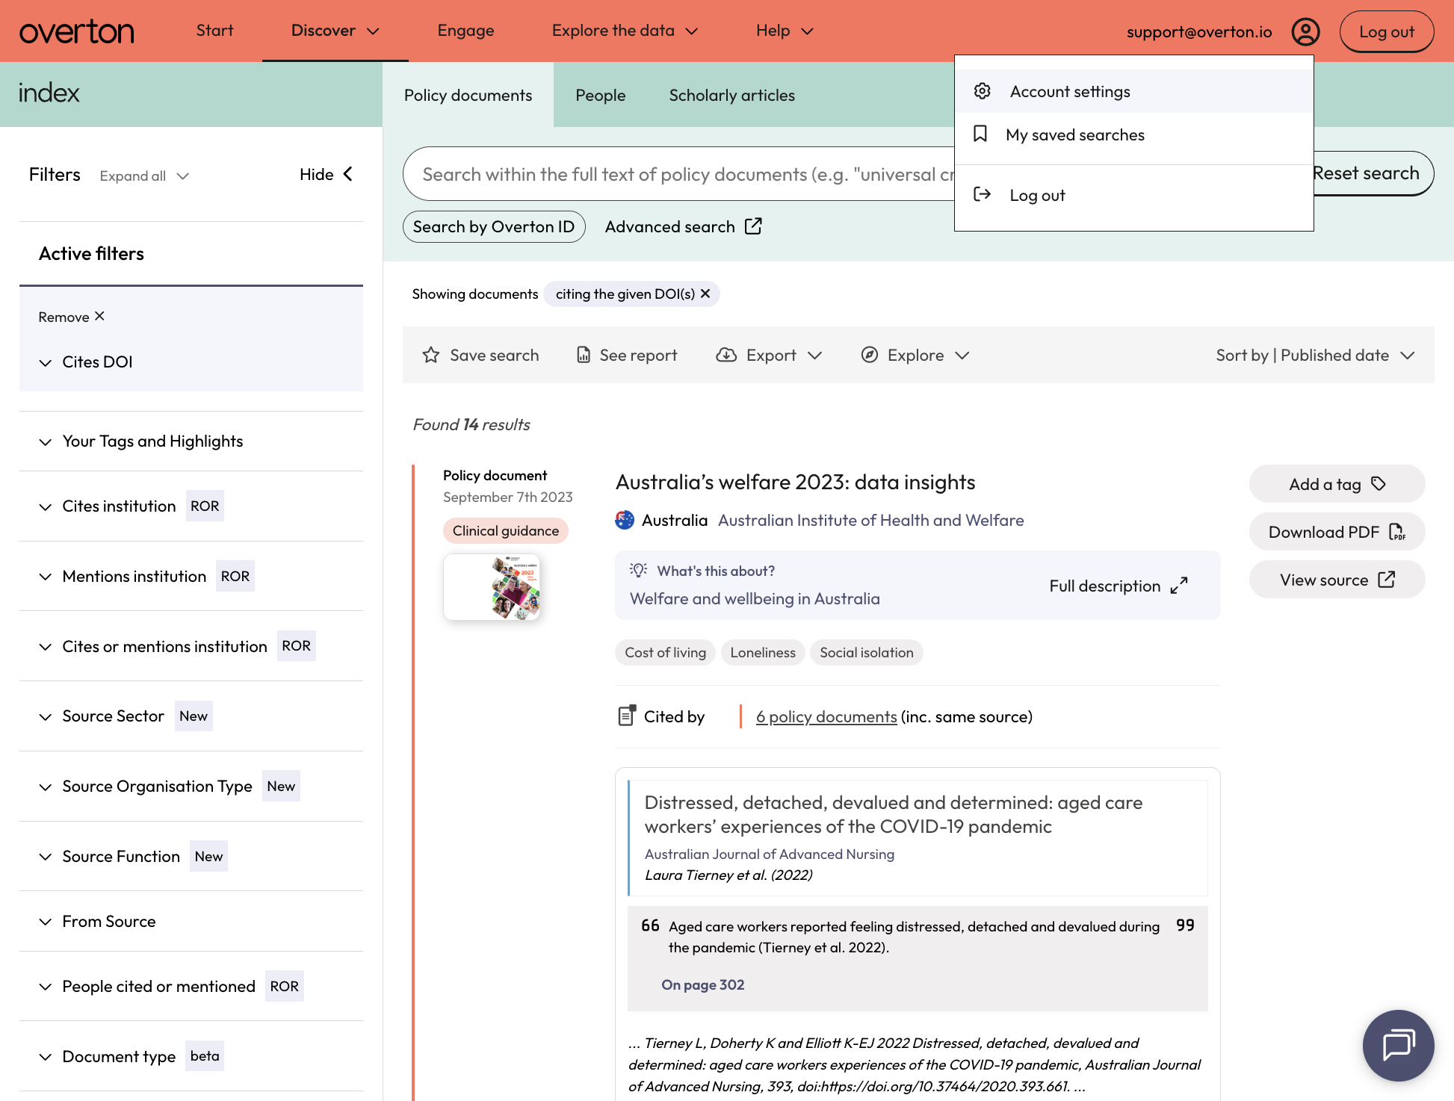Expand Full description of the document
This screenshot has width=1454, height=1101.
(x=1119, y=586)
